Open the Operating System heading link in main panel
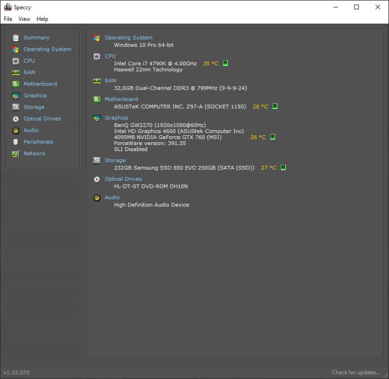The image size is (389, 379). (x=128, y=38)
